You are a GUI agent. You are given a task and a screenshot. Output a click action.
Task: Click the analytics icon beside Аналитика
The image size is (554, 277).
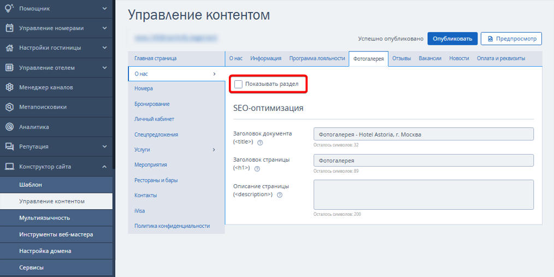click(10, 127)
